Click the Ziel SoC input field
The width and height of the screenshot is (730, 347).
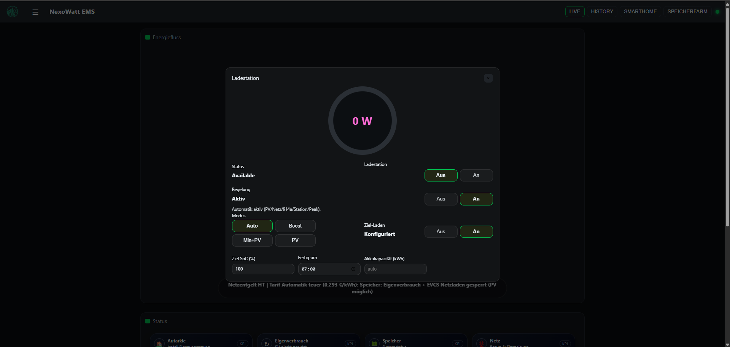(x=263, y=269)
